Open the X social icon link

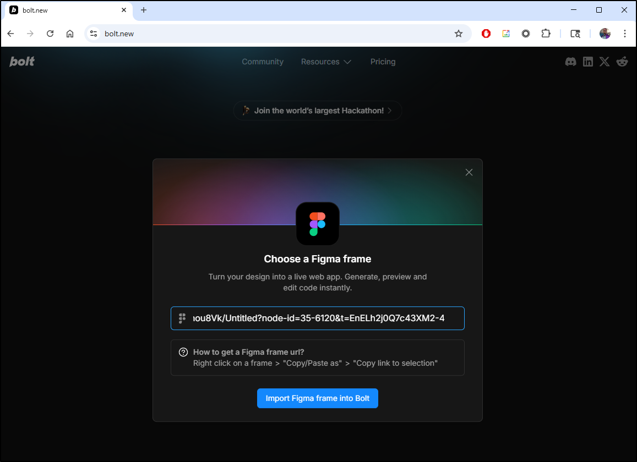click(605, 62)
